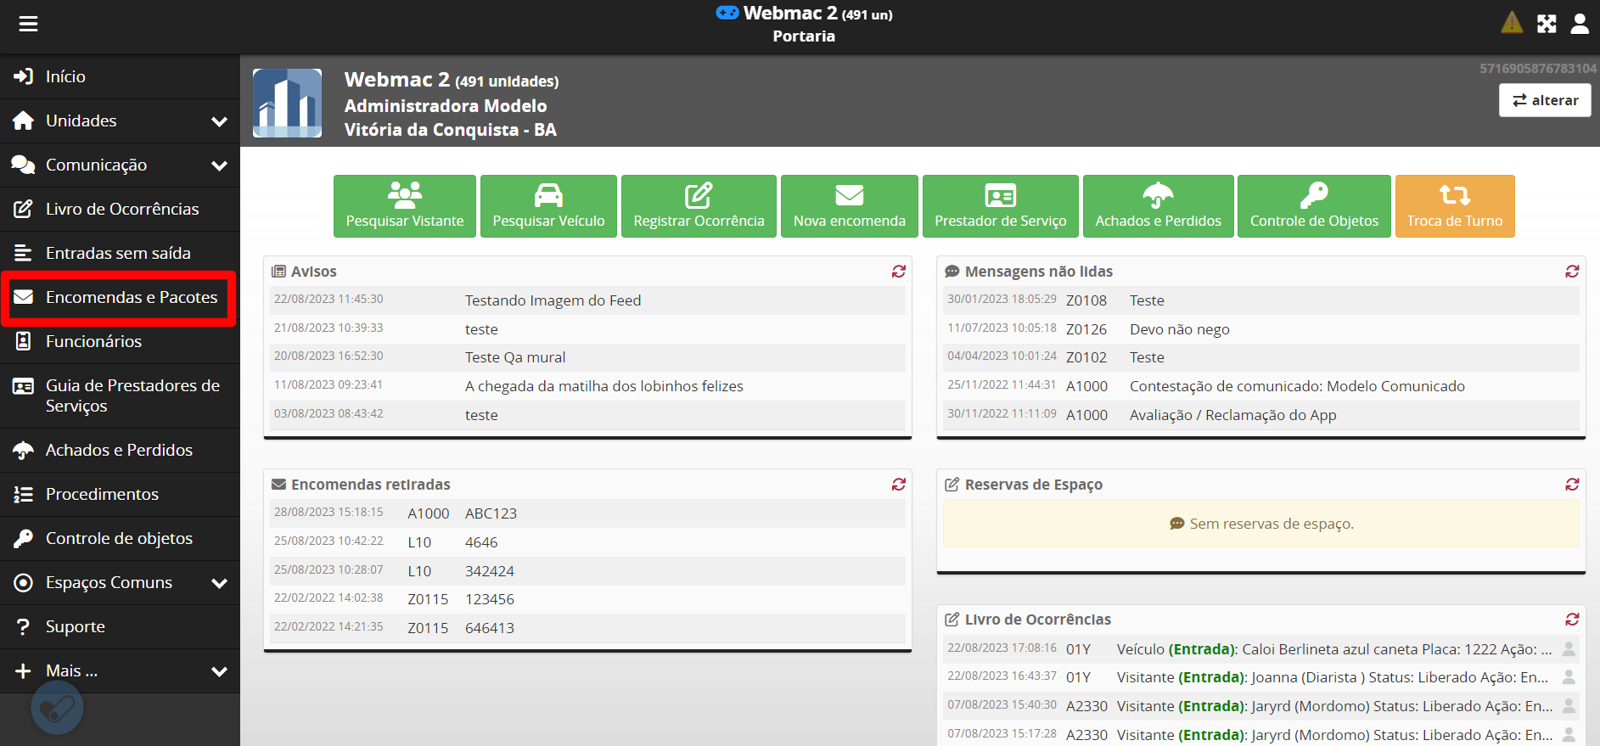Image resolution: width=1600 pixels, height=746 pixels.
Task: Refresh the Encomendas retiradas panel
Action: (x=898, y=485)
